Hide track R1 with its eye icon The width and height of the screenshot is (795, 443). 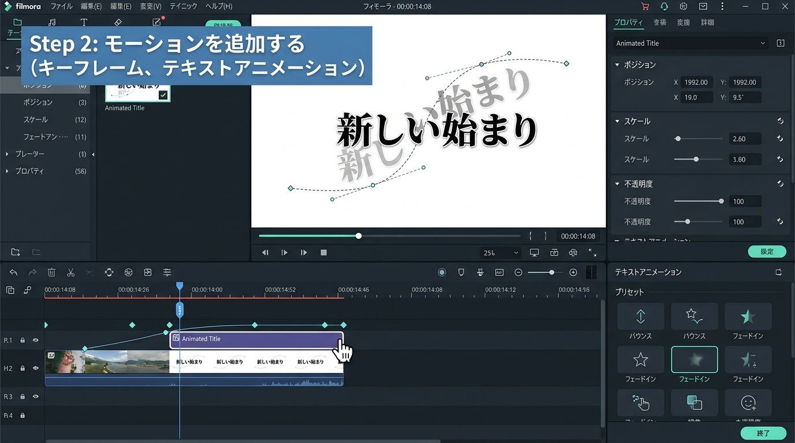[35, 340]
